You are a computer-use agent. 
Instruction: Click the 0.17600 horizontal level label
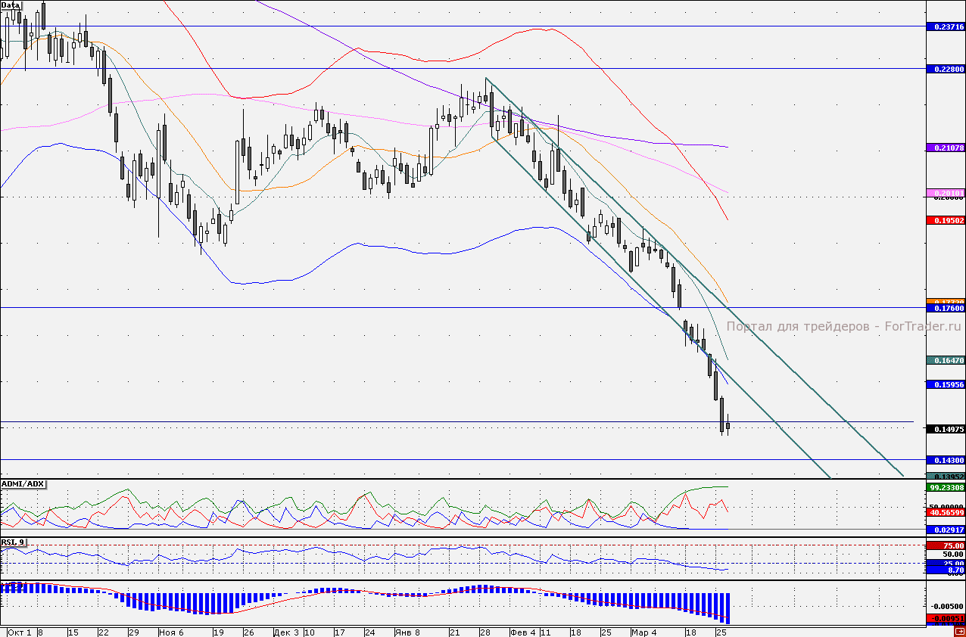pos(946,308)
